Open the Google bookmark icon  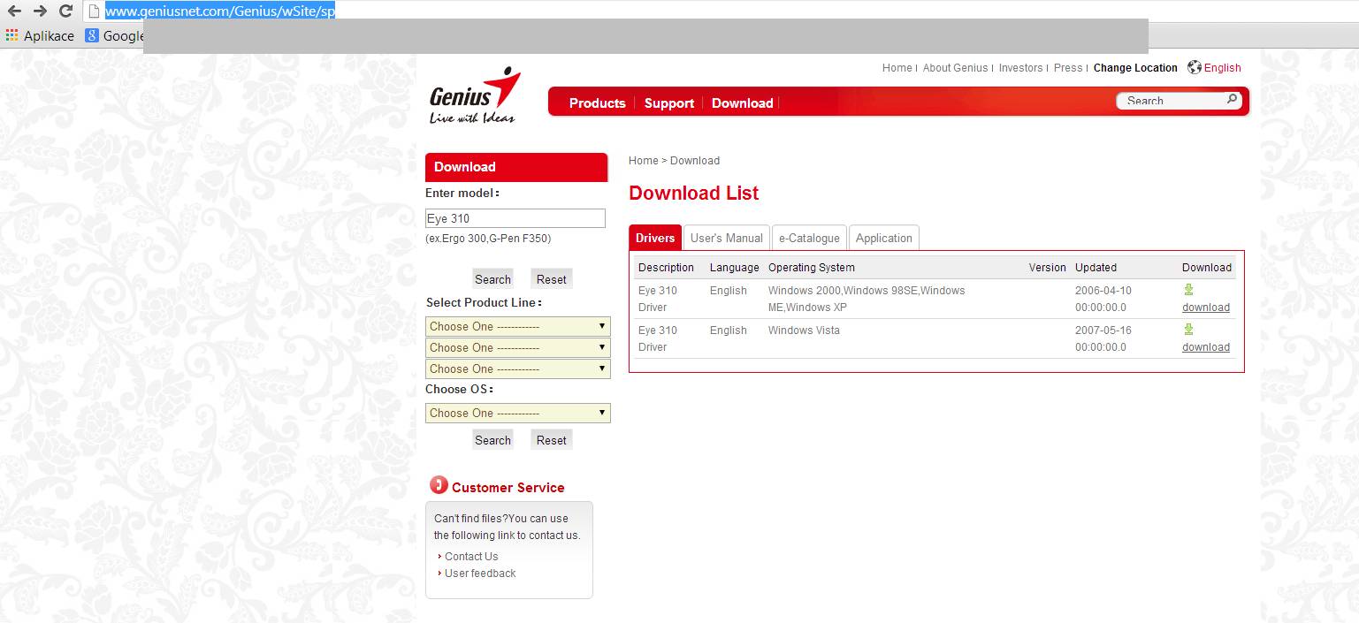tap(91, 36)
